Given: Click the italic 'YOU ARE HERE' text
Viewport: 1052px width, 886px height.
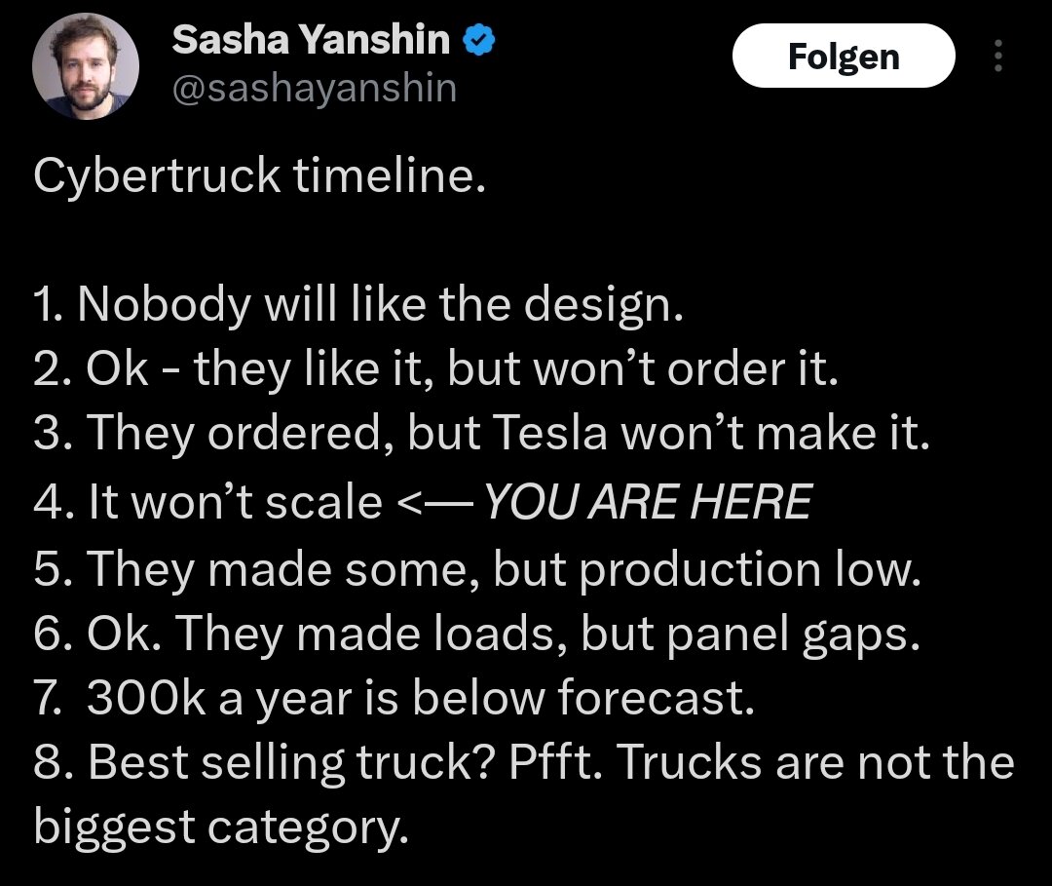Looking at the screenshot, I should pyautogui.click(x=647, y=502).
